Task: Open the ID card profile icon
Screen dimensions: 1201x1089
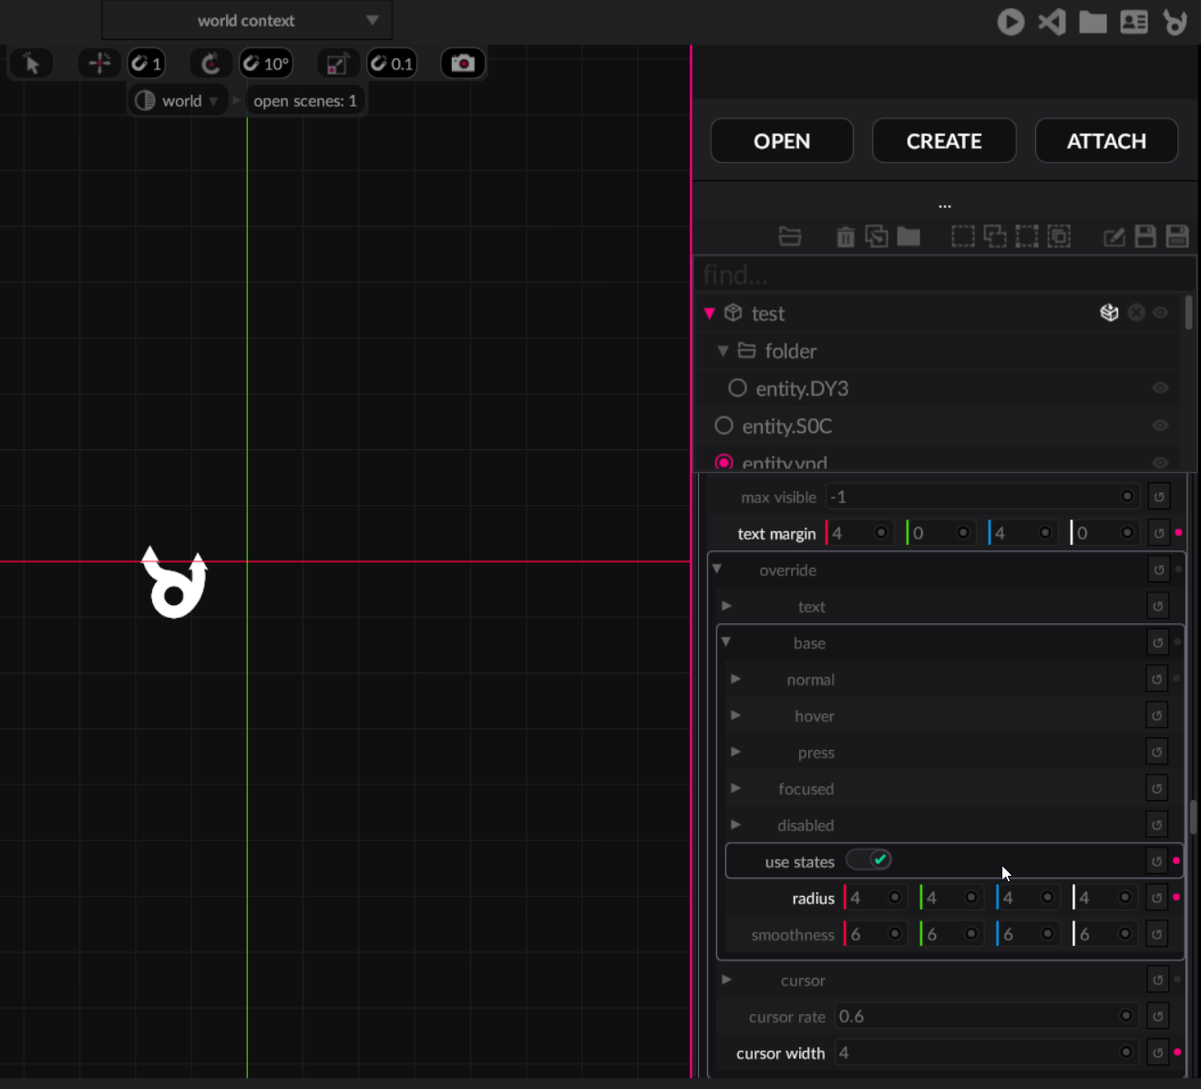Action: click(x=1134, y=22)
